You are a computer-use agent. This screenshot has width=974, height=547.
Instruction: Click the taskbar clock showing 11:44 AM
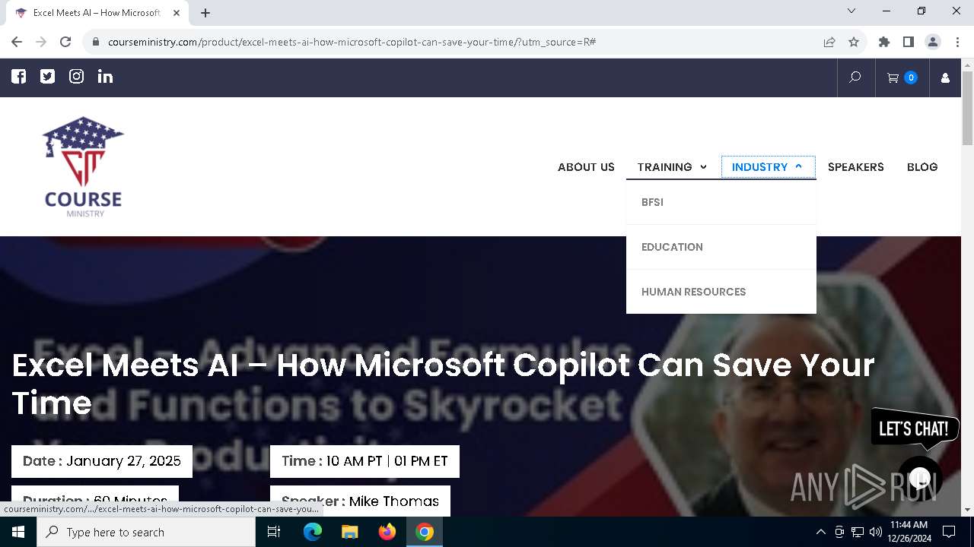909,532
